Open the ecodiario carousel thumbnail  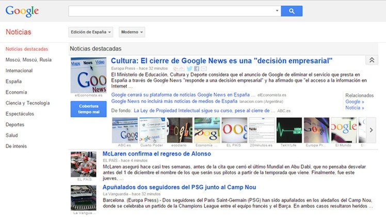pos(180,130)
